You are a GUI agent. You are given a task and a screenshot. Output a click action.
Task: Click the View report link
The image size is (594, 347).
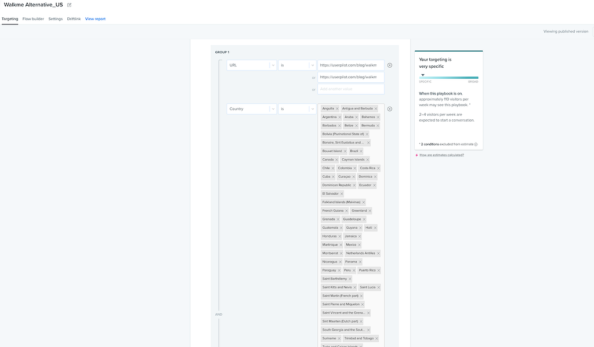(95, 19)
